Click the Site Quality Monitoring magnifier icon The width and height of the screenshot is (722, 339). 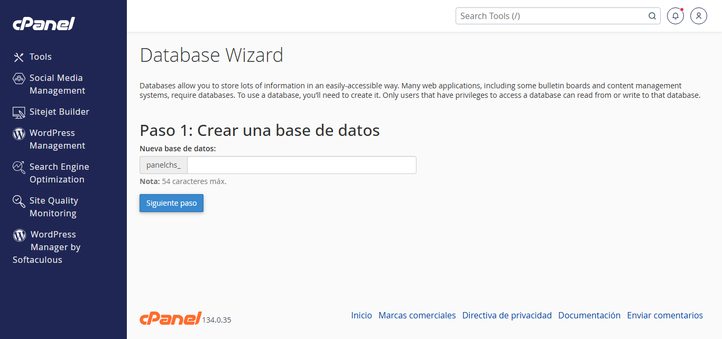(19, 201)
